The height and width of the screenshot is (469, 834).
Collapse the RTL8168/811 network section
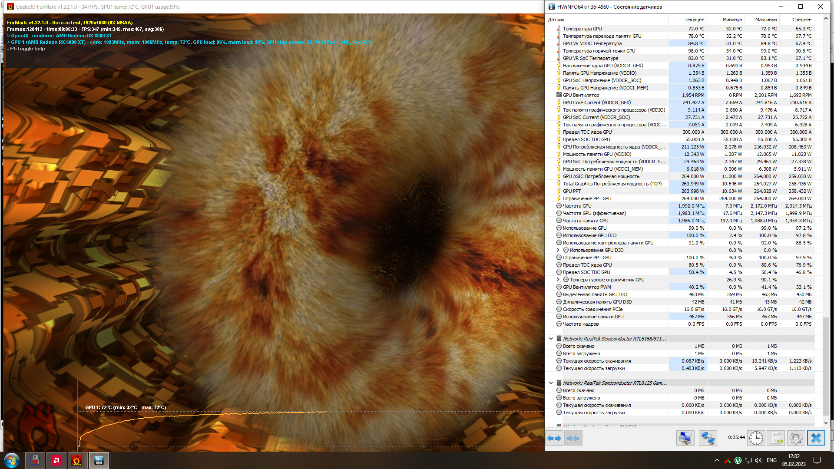(551, 339)
